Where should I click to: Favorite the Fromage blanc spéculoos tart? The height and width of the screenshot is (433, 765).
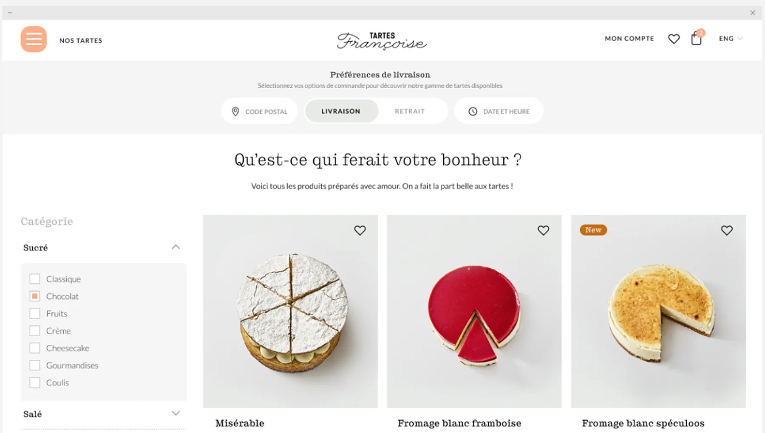[x=727, y=230]
